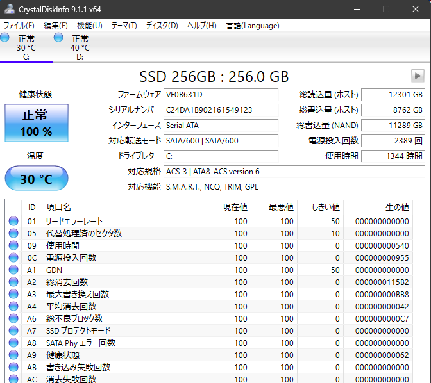Click total host writes value 8762 GB
431x383 pixels.
point(393,110)
